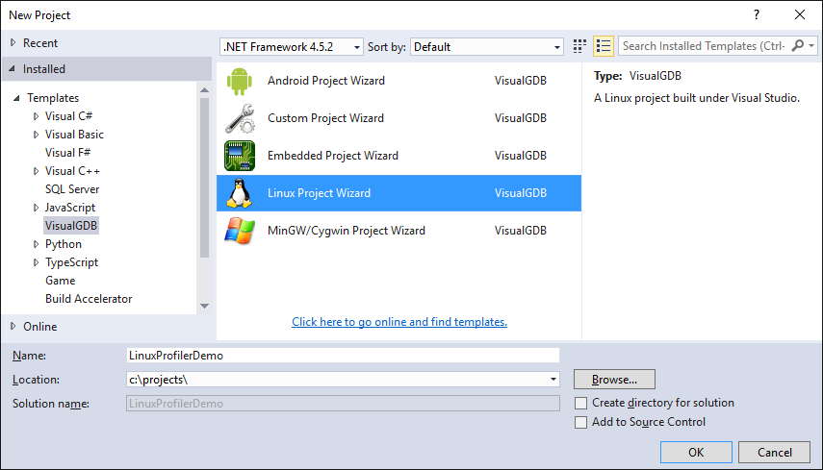
Task: Click the Linux penguin icon
Action: (x=240, y=193)
